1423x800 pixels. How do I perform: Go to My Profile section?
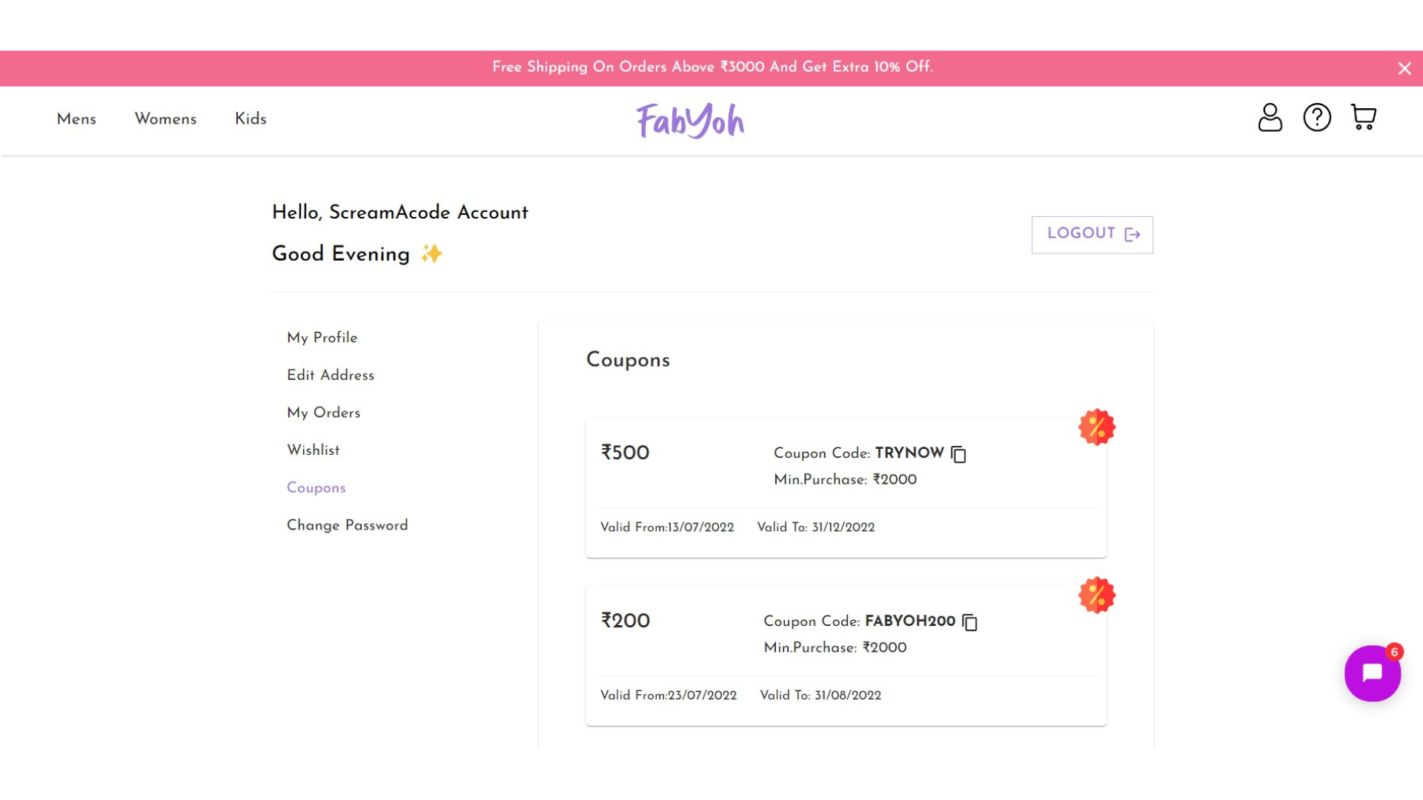point(322,338)
